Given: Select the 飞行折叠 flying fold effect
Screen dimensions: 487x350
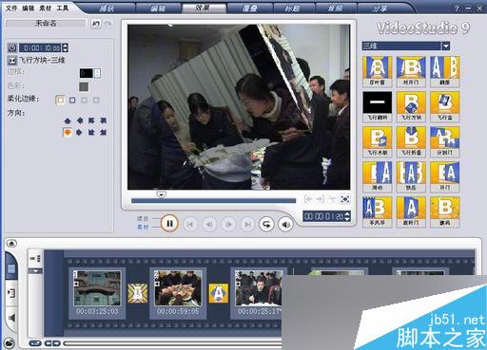Looking at the screenshot, I should click(x=411, y=141).
